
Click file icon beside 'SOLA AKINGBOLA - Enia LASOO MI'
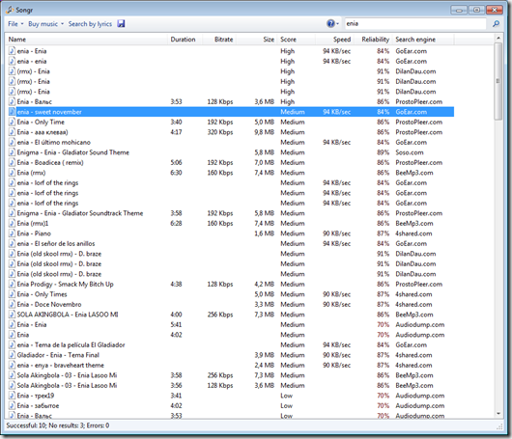[12, 315]
